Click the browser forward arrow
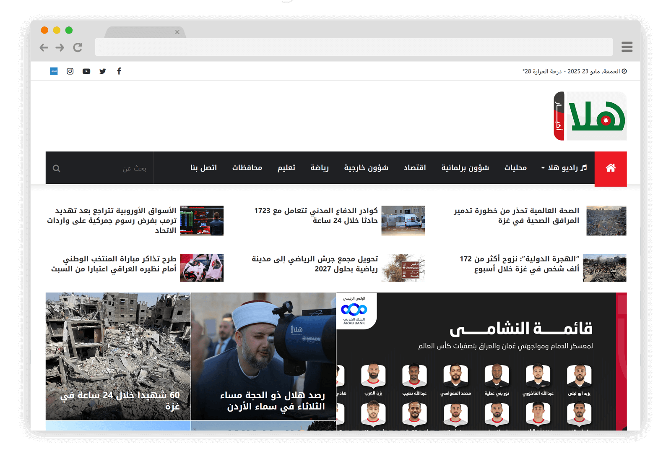The height and width of the screenshot is (462, 671). [60, 47]
